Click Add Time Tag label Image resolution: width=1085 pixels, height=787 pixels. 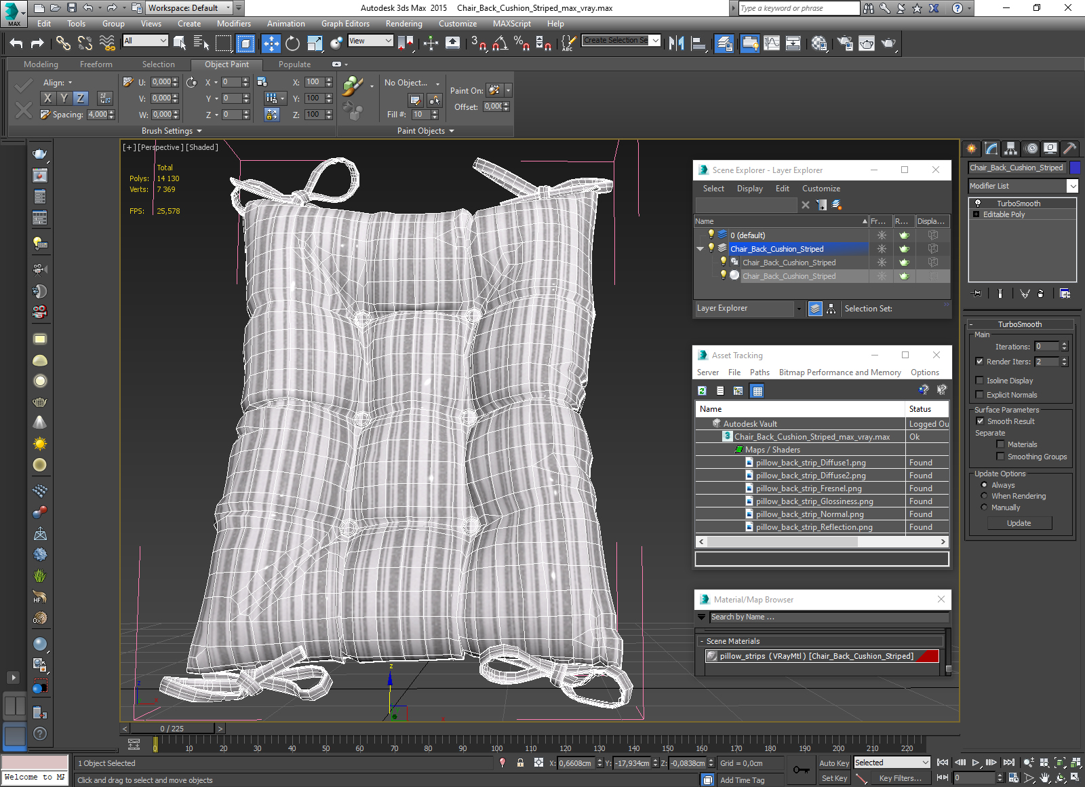[742, 780]
